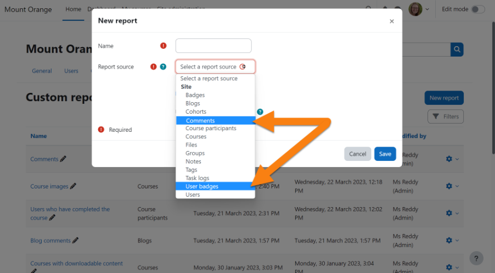Open the Filters button
Viewport: 495px width, 273px height.
tap(445, 116)
